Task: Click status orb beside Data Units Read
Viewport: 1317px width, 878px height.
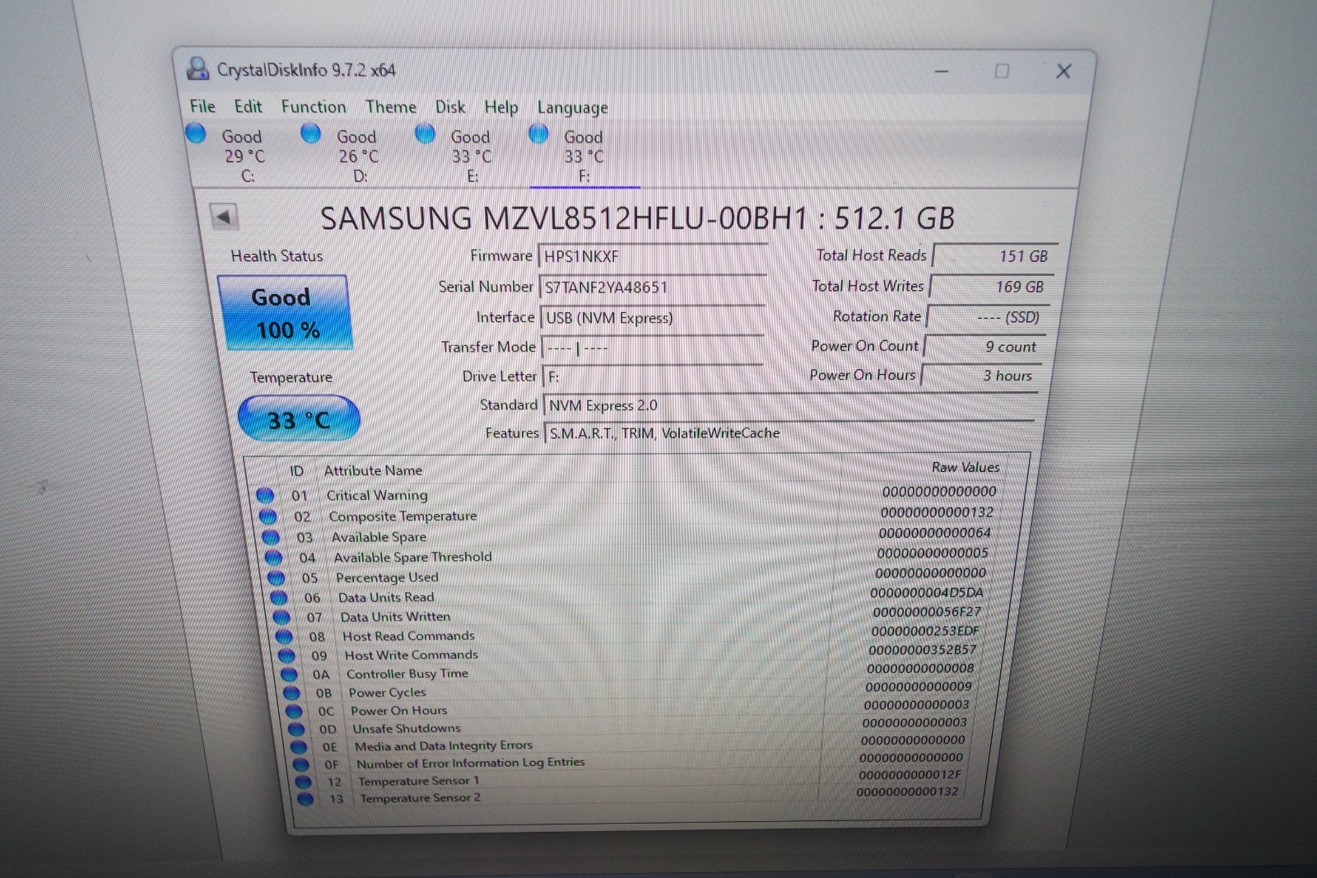Action: (x=279, y=597)
